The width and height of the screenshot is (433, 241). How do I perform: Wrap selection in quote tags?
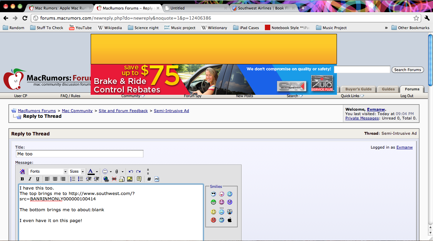click(x=139, y=179)
